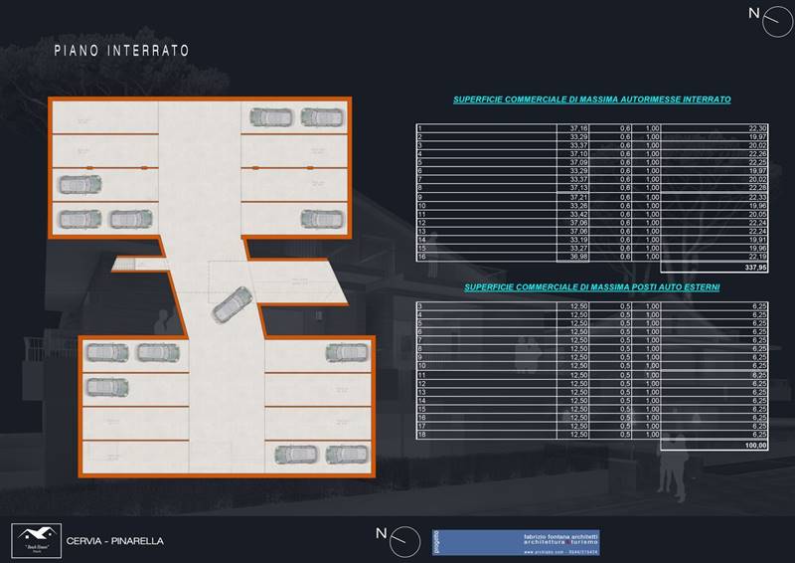Image resolution: width=795 pixels, height=563 pixels.
Task: Select the external parking total 100,00
Action: [754, 445]
